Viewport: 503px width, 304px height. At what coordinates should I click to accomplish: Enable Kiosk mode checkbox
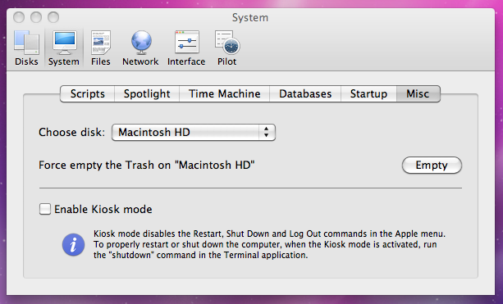pos(45,209)
